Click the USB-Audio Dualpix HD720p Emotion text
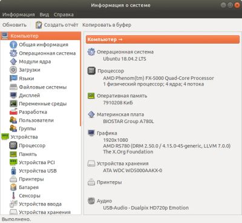Image resolution: width=242 pixels, height=223 pixels. (x=146, y=208)
